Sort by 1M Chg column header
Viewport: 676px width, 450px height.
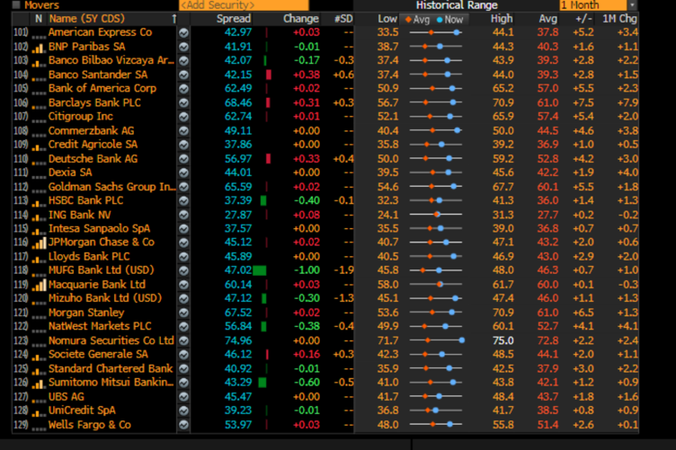(x=619, y=19)
